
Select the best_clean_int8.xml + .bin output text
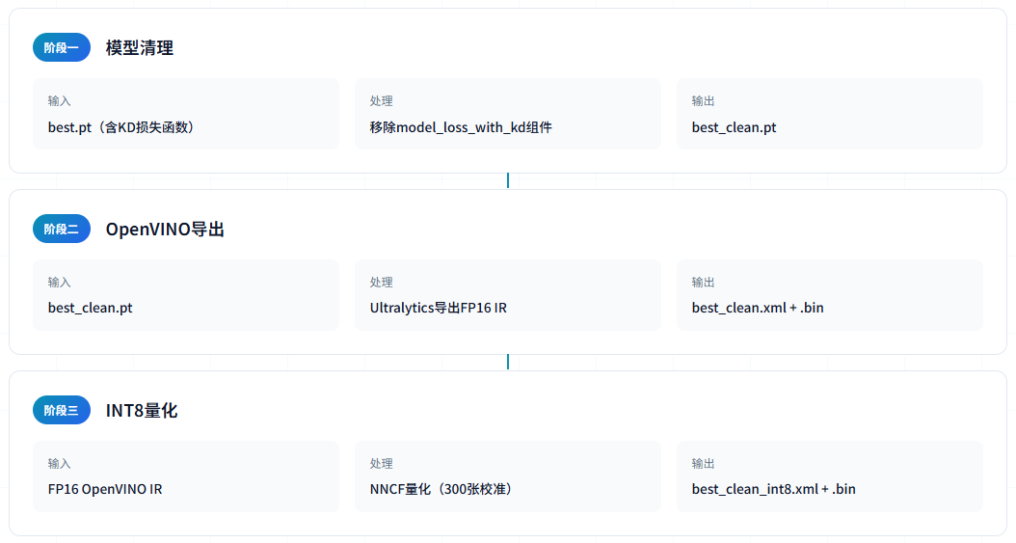point(773,489)
